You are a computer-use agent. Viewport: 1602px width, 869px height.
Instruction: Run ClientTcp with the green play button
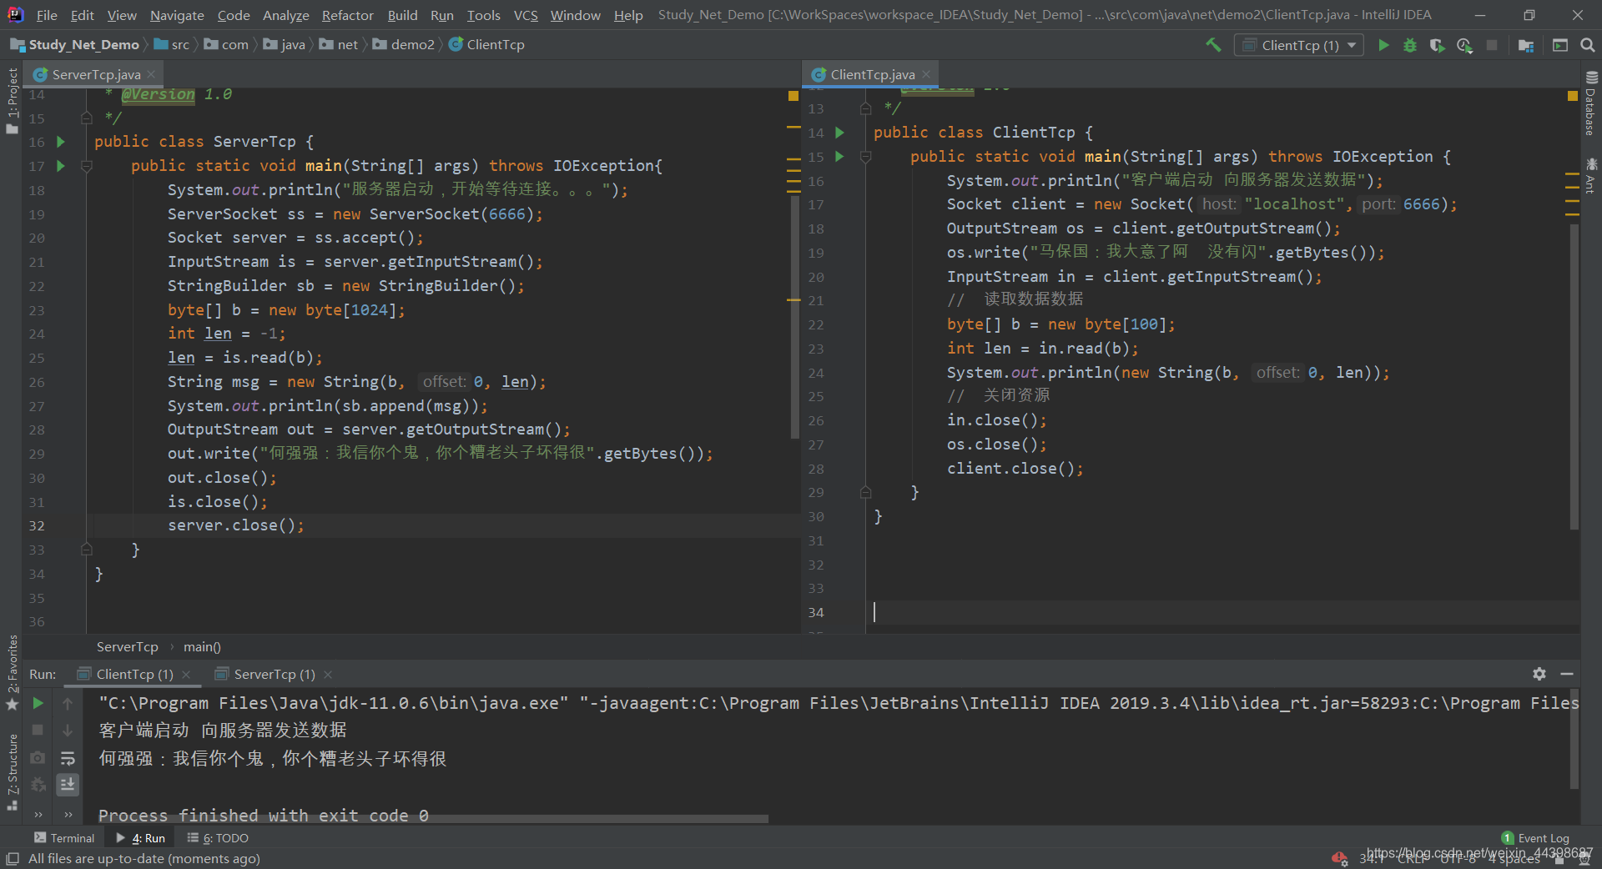click(1383, 45)
